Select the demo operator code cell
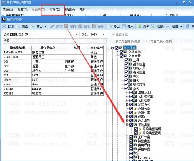 (x=17, y=84)
